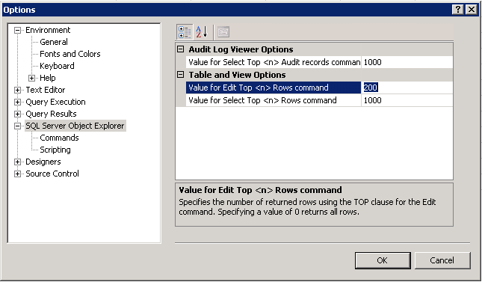Viewport: 482px width, 282px height.
Task: Expand the Designers node
Action: 17,162
